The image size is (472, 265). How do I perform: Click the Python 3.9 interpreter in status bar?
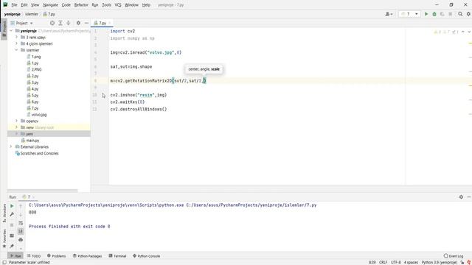click(x=440, y=262)
